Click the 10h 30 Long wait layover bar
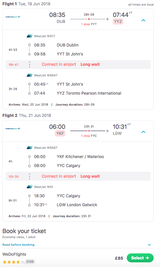Screen dimensions: 160x267 point(78,176)
